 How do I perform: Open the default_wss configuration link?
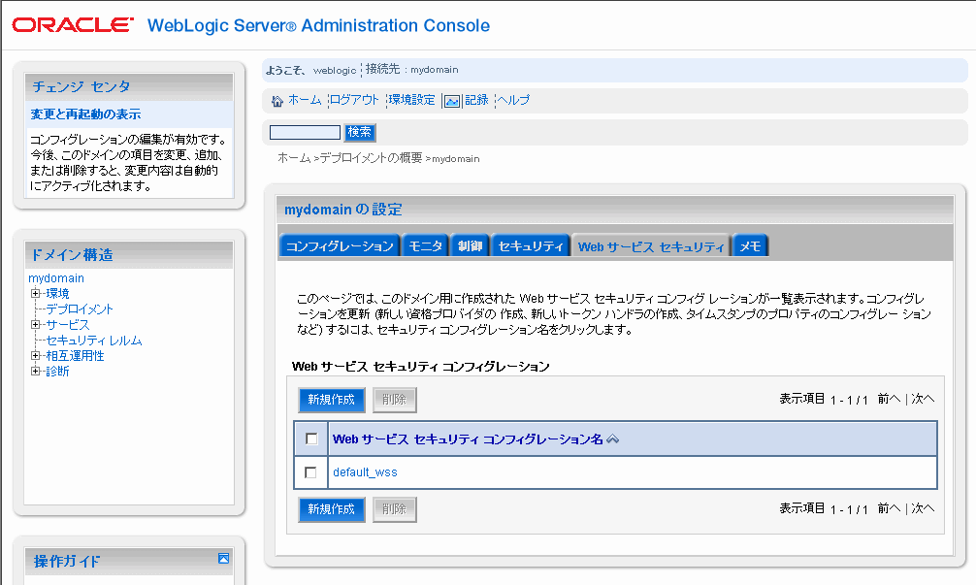(x=365, y=472)
